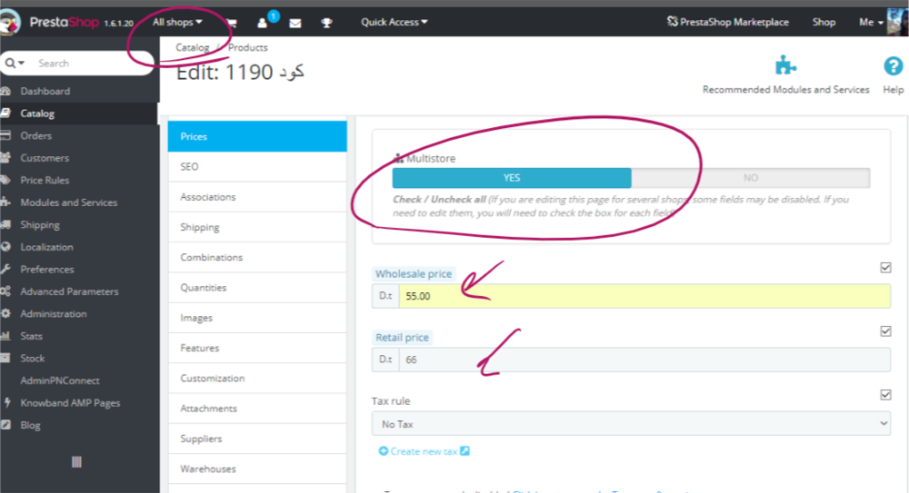
Task: Select the Warehouses tab
Action: (257, 468)
